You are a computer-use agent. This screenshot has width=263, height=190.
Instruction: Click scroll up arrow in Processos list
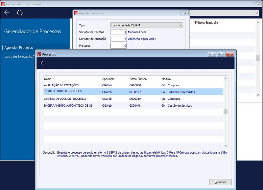coord(226,78)
